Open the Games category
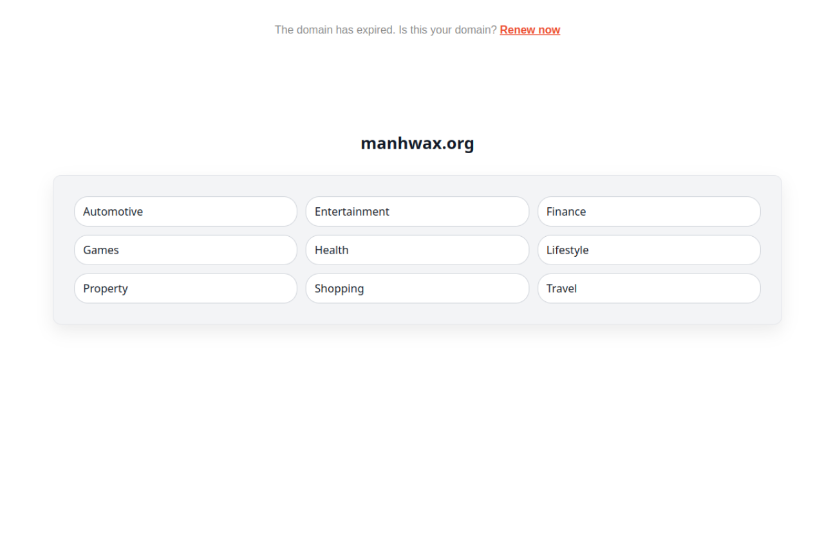The image size is (824, 549). [185, 250]
